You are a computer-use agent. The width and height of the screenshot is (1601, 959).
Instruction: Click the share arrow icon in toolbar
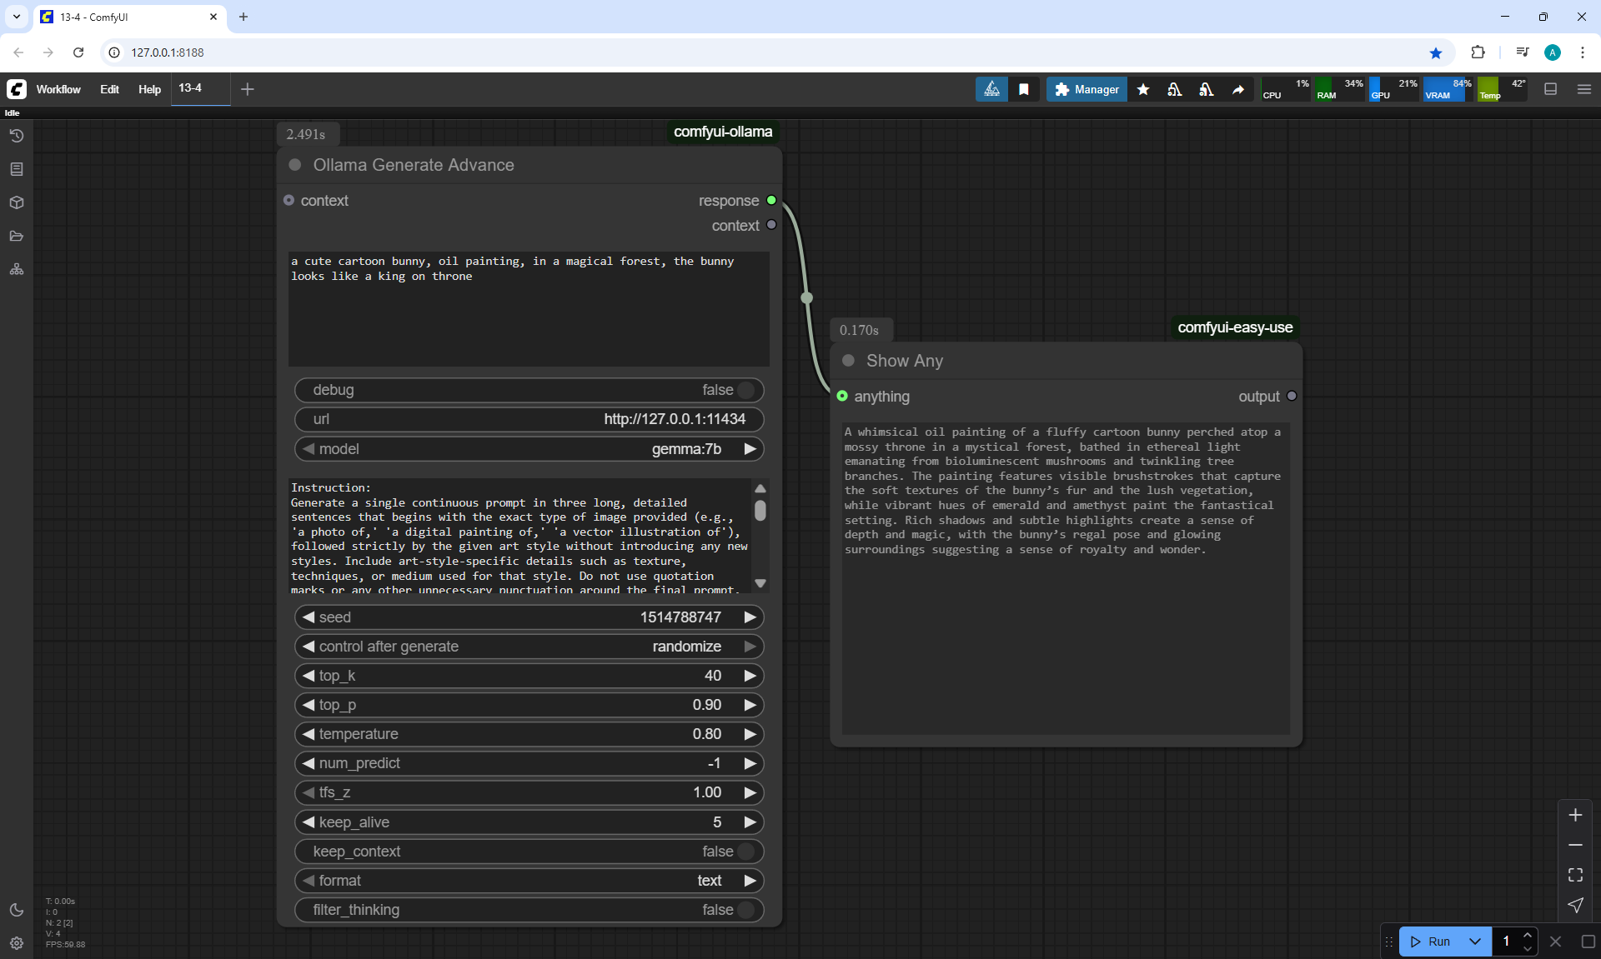[1238, 89]
